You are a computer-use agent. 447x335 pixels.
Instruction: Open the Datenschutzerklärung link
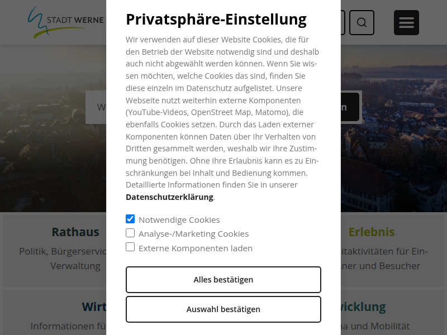(x=169, y=197)
